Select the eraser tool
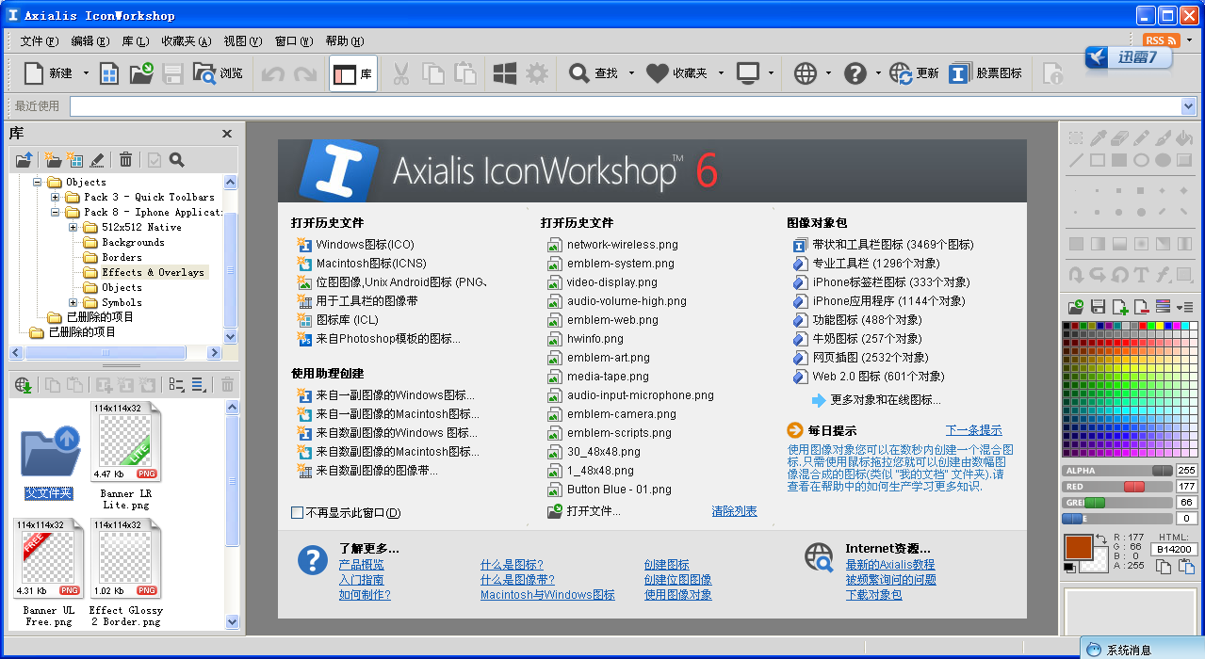 pos(1119,137)
